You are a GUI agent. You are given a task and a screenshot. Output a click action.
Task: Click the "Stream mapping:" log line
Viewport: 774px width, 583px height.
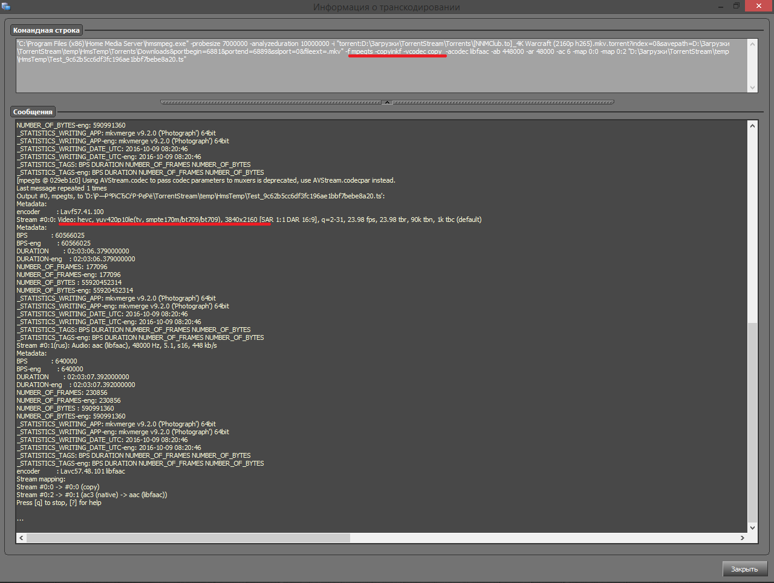[x=41, y=479]
